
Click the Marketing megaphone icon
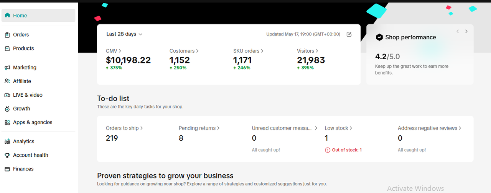pos(7,68)
